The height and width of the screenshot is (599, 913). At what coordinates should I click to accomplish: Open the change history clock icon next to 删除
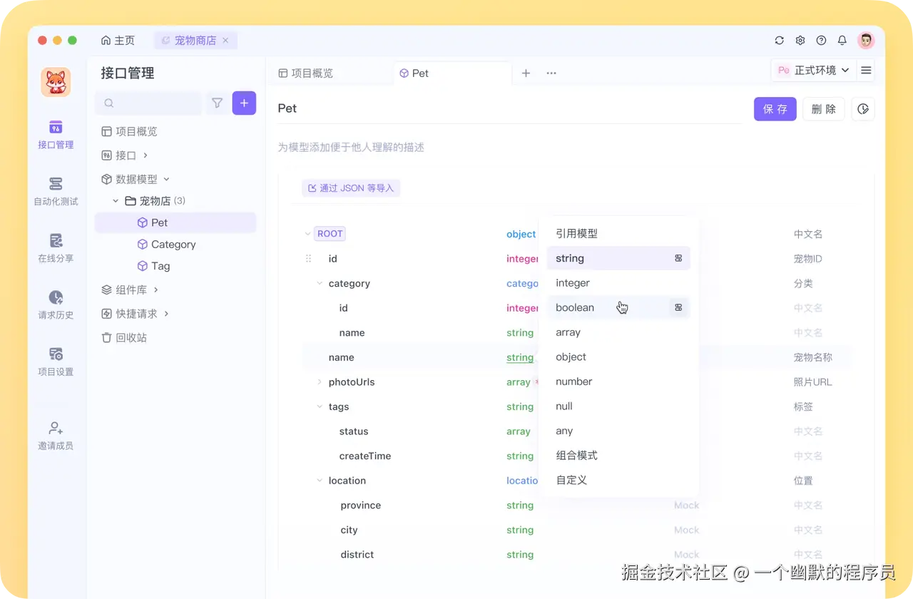863,108
